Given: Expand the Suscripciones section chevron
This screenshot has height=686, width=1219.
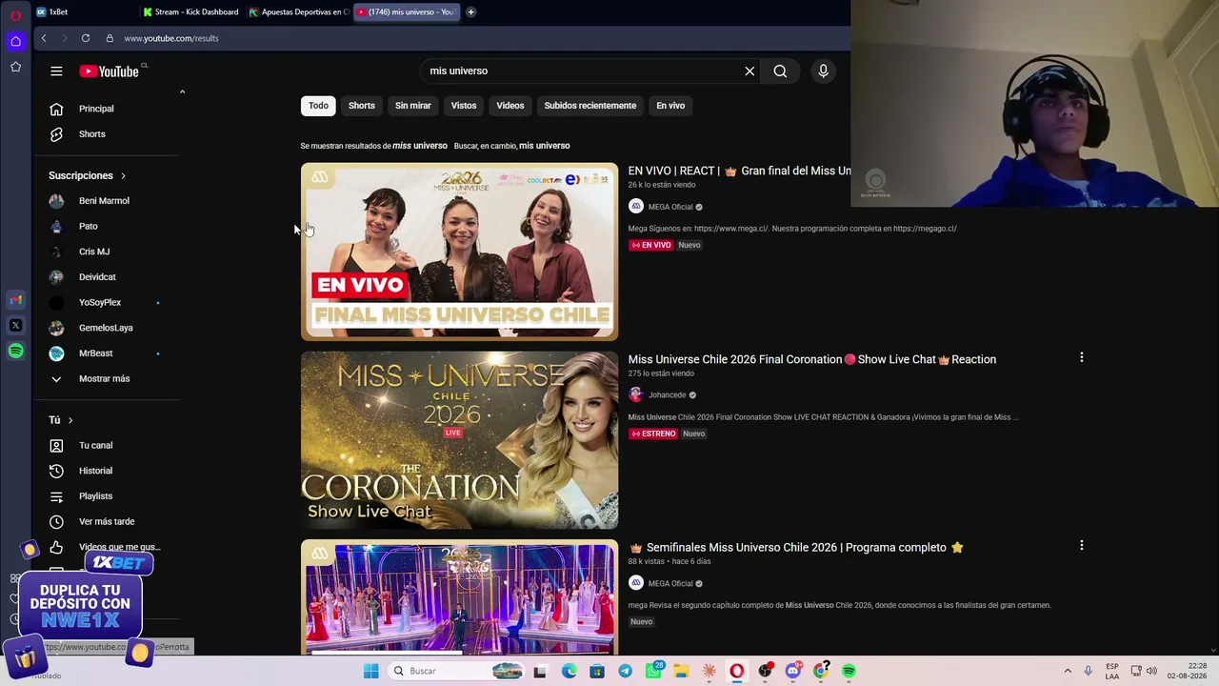Looking at the screenshot, I should pyautogui.click(x=123, y=175).
